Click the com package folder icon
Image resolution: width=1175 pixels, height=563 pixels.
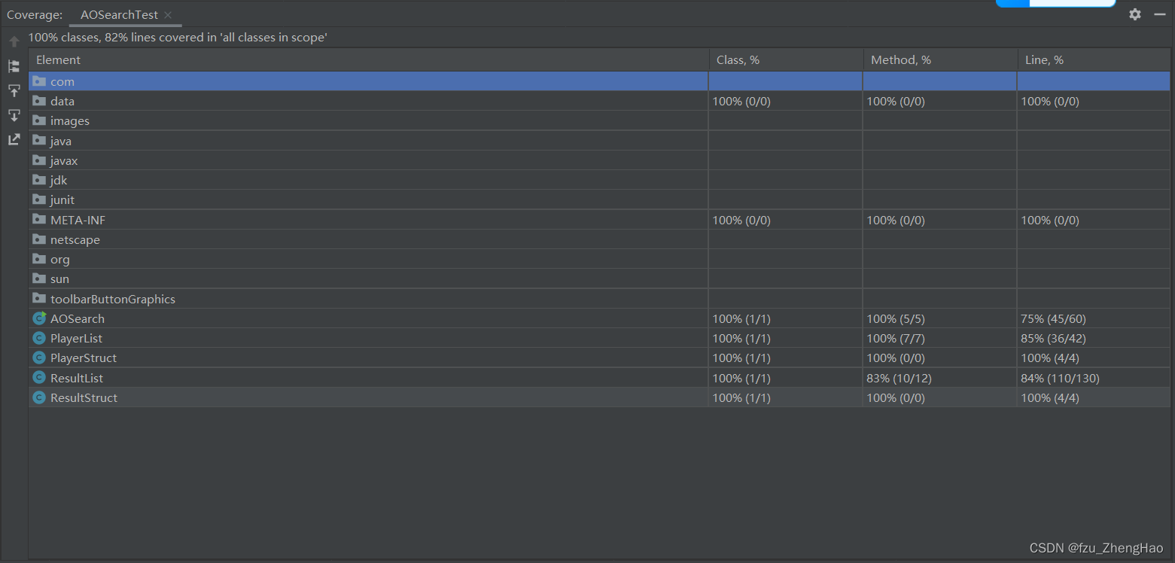point(39,81)
